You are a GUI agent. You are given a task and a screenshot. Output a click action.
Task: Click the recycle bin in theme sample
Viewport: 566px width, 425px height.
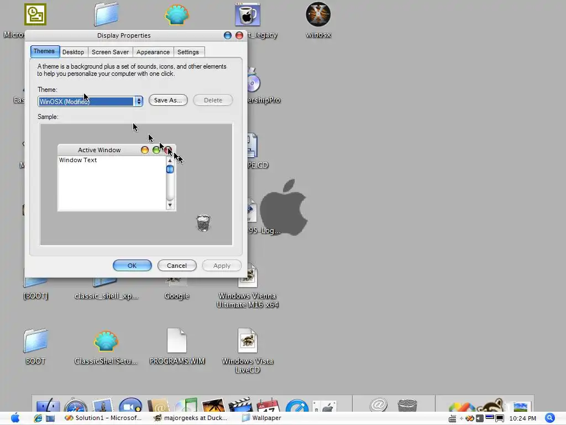click(203, 223)
